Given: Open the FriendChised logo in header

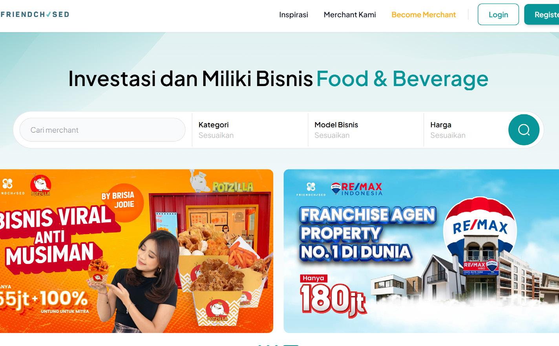Looking at the screenshot, I should tap(35, 15).
